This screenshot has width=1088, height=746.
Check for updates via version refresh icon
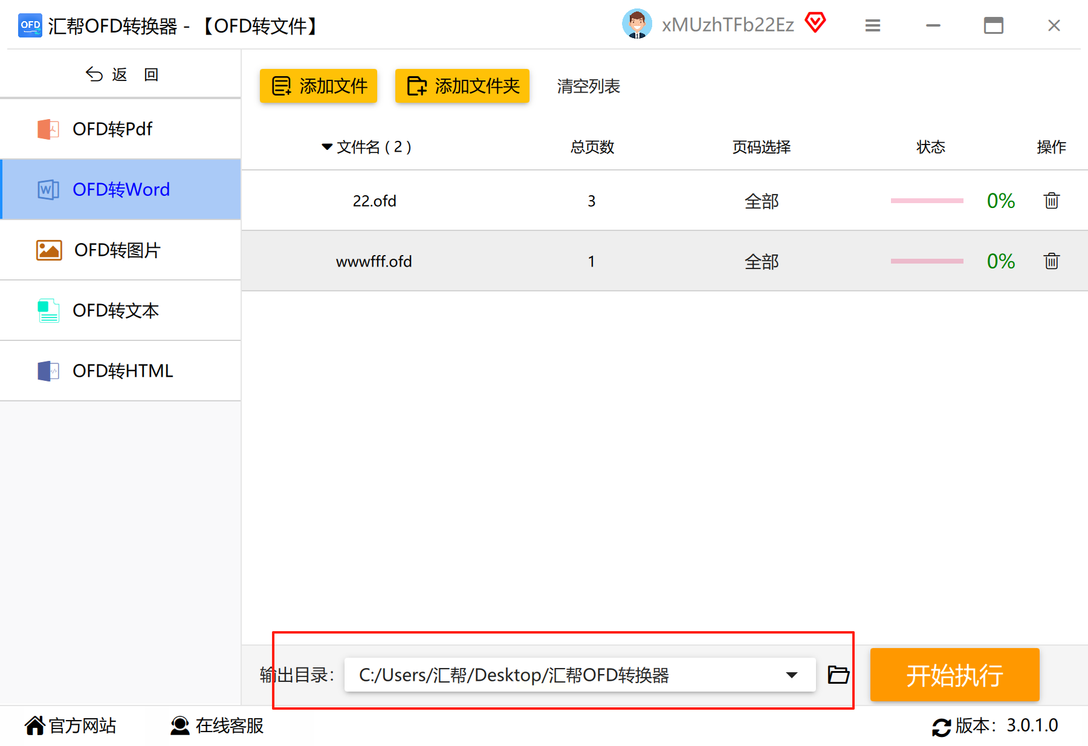pyautogui.click(x=941, y=726)
